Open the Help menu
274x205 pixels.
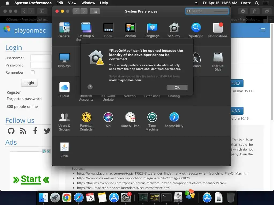pyautogui.click(x=104, y=3)
